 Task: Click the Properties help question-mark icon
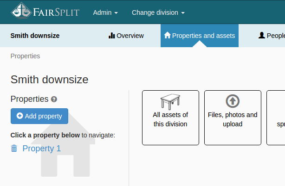coord(54,99)
